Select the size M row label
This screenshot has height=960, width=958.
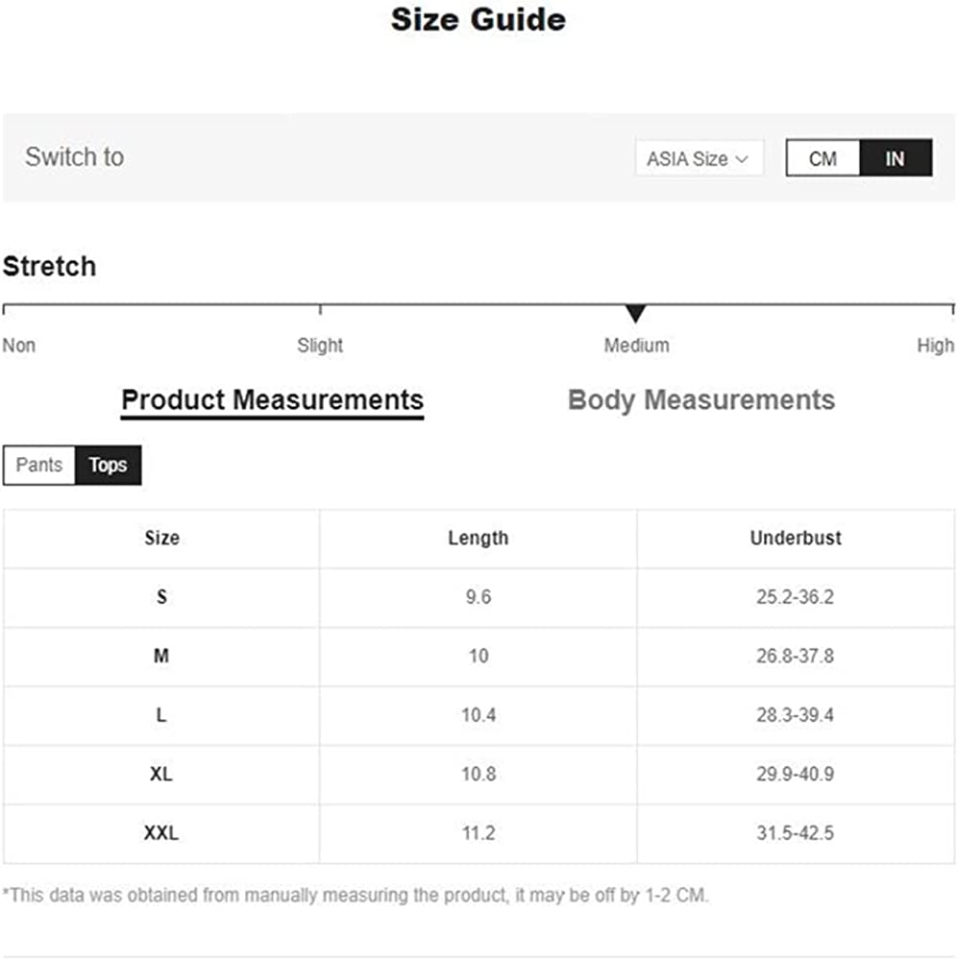(161, 657)
